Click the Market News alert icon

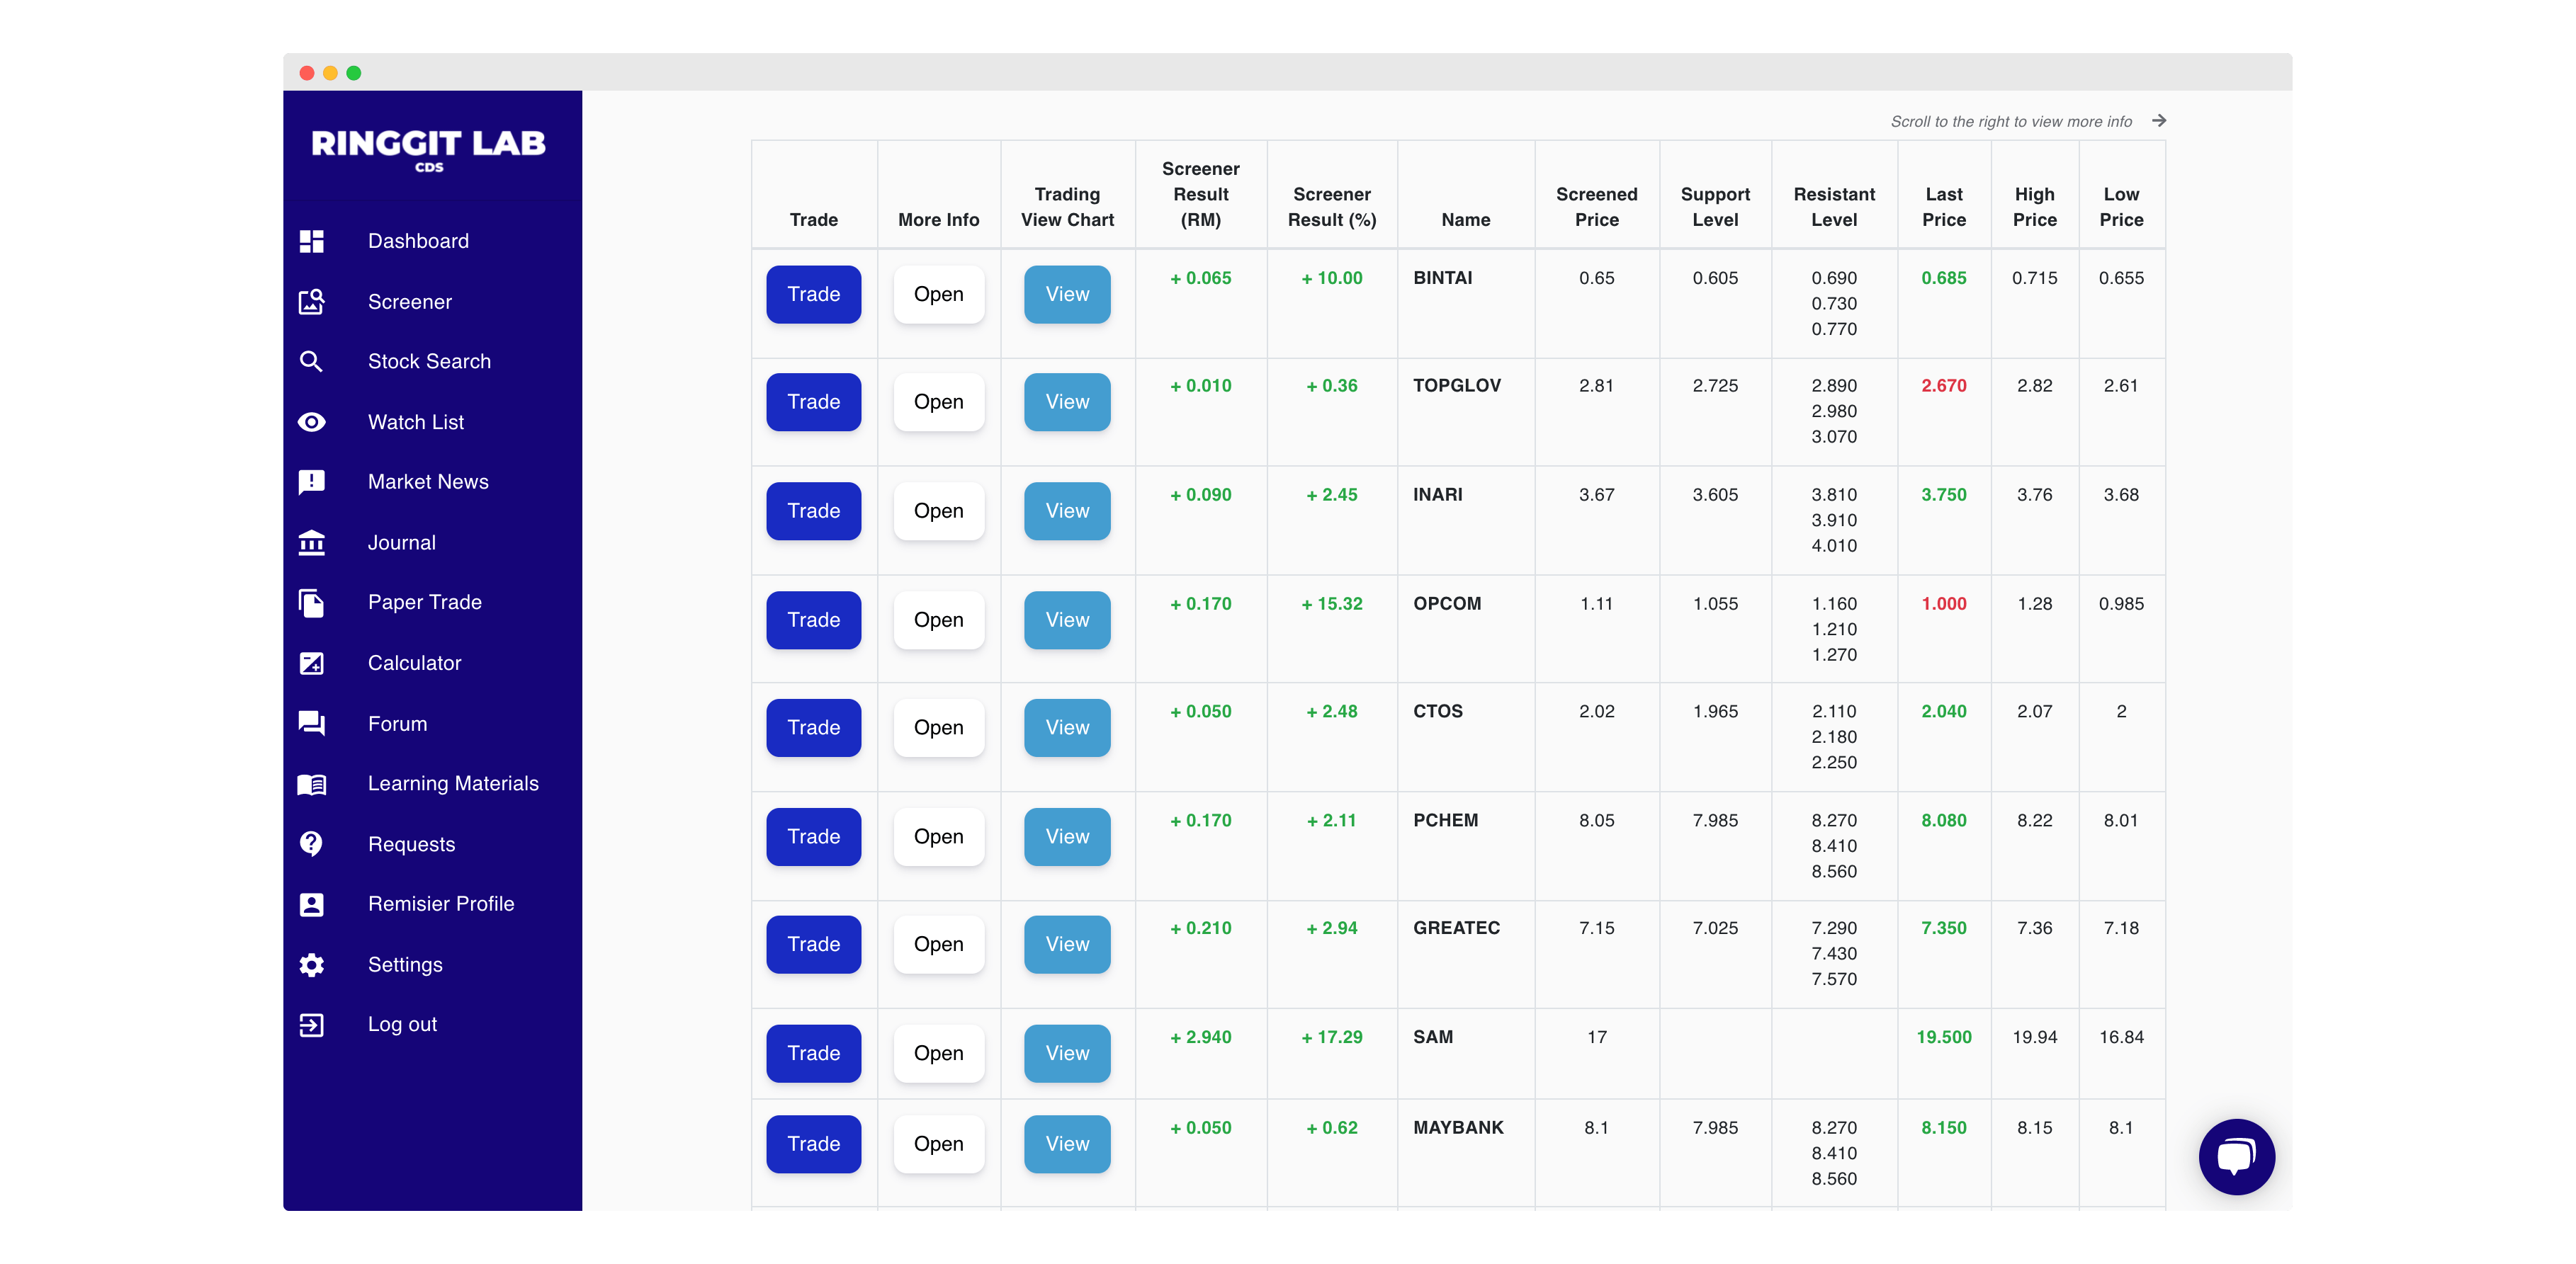click(x=311, y=483)
